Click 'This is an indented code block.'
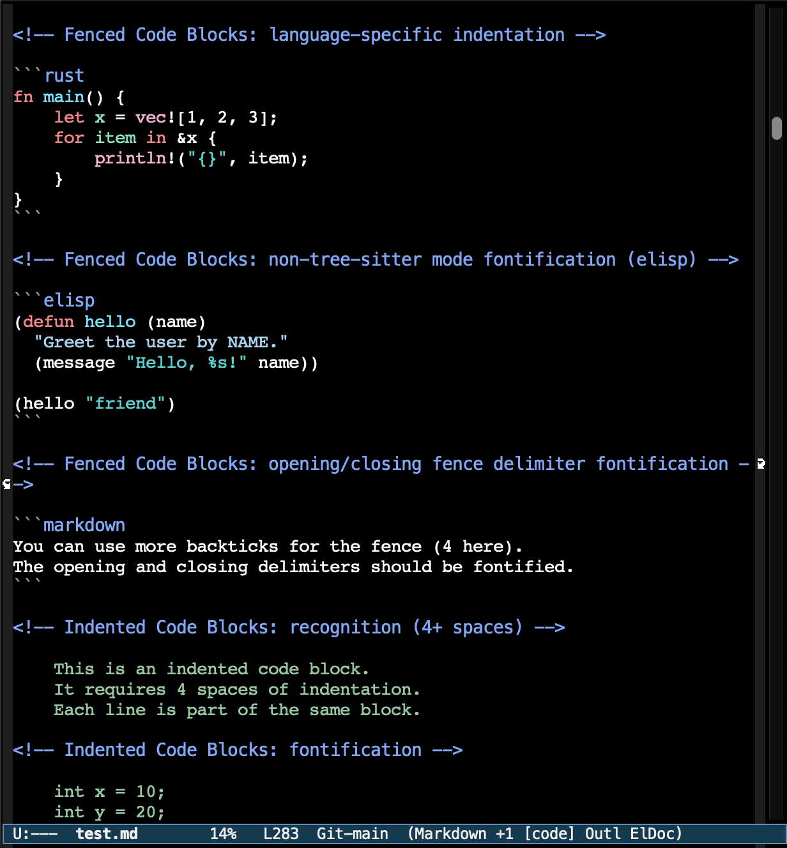787x848 pixels. point(211,669)
